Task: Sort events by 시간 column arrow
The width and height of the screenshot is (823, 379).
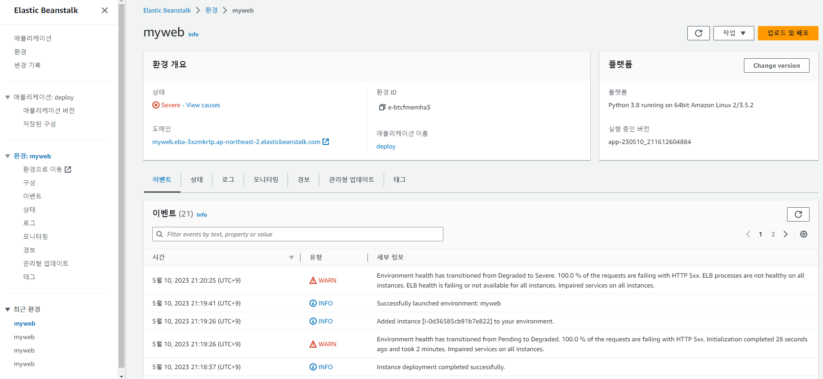Action: click(292, 257)
